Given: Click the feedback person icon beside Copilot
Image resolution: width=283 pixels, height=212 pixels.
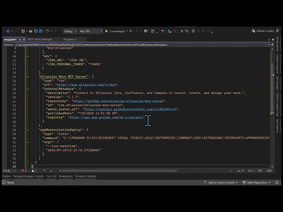Looking at the screenshot, I should 277,31.
